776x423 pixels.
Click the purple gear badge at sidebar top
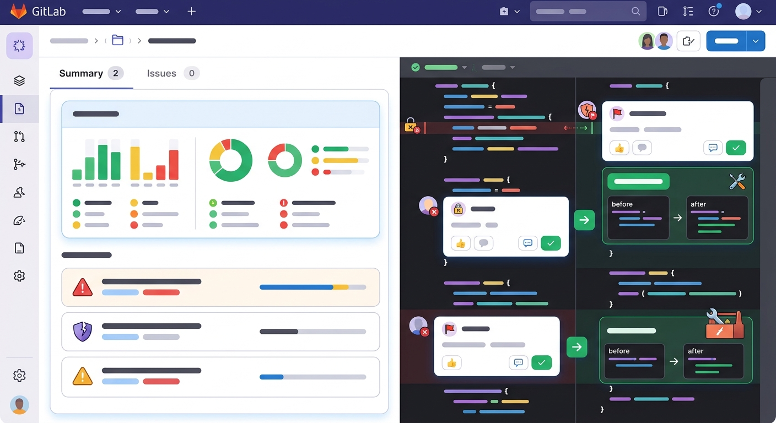click(19, 46)
